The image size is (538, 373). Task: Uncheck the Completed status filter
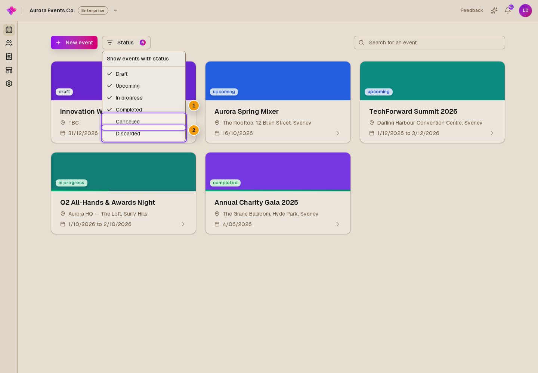(x=144, y=110)
